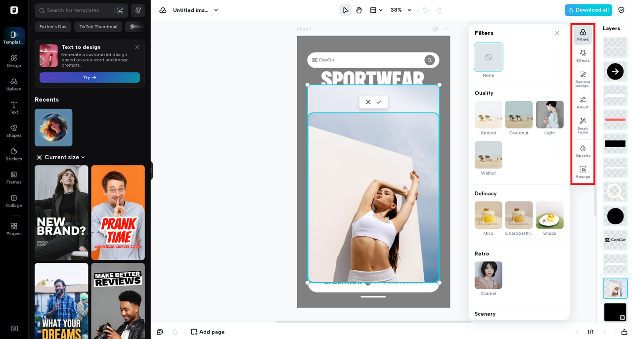Apply the Miso filter
Viewport: 633px width, 339px height.
click(488, 215)
